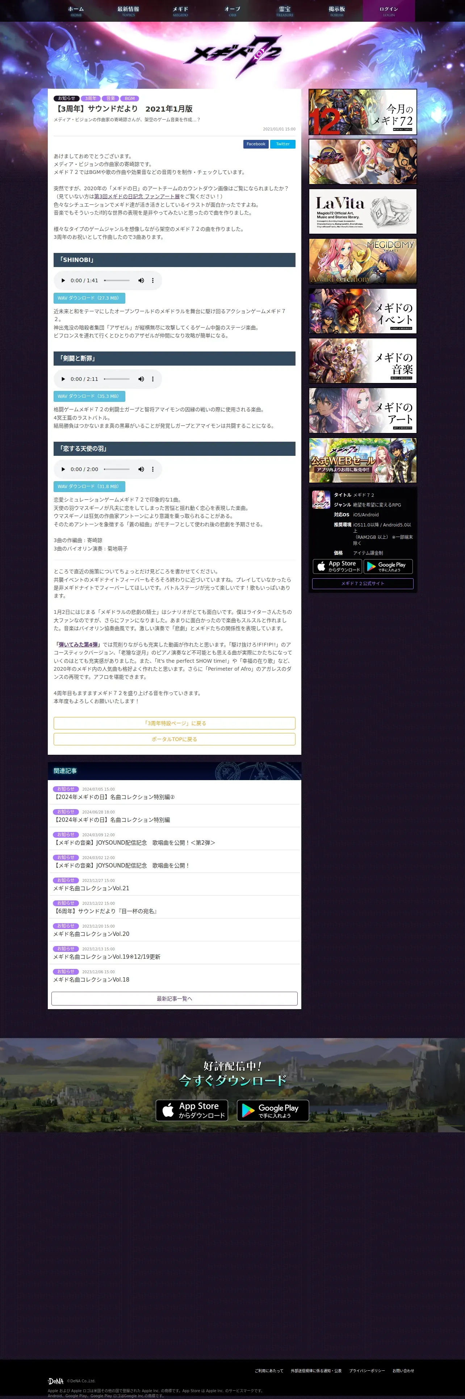
Task: Select the BGM tag
Action: (x=130, y=98)
